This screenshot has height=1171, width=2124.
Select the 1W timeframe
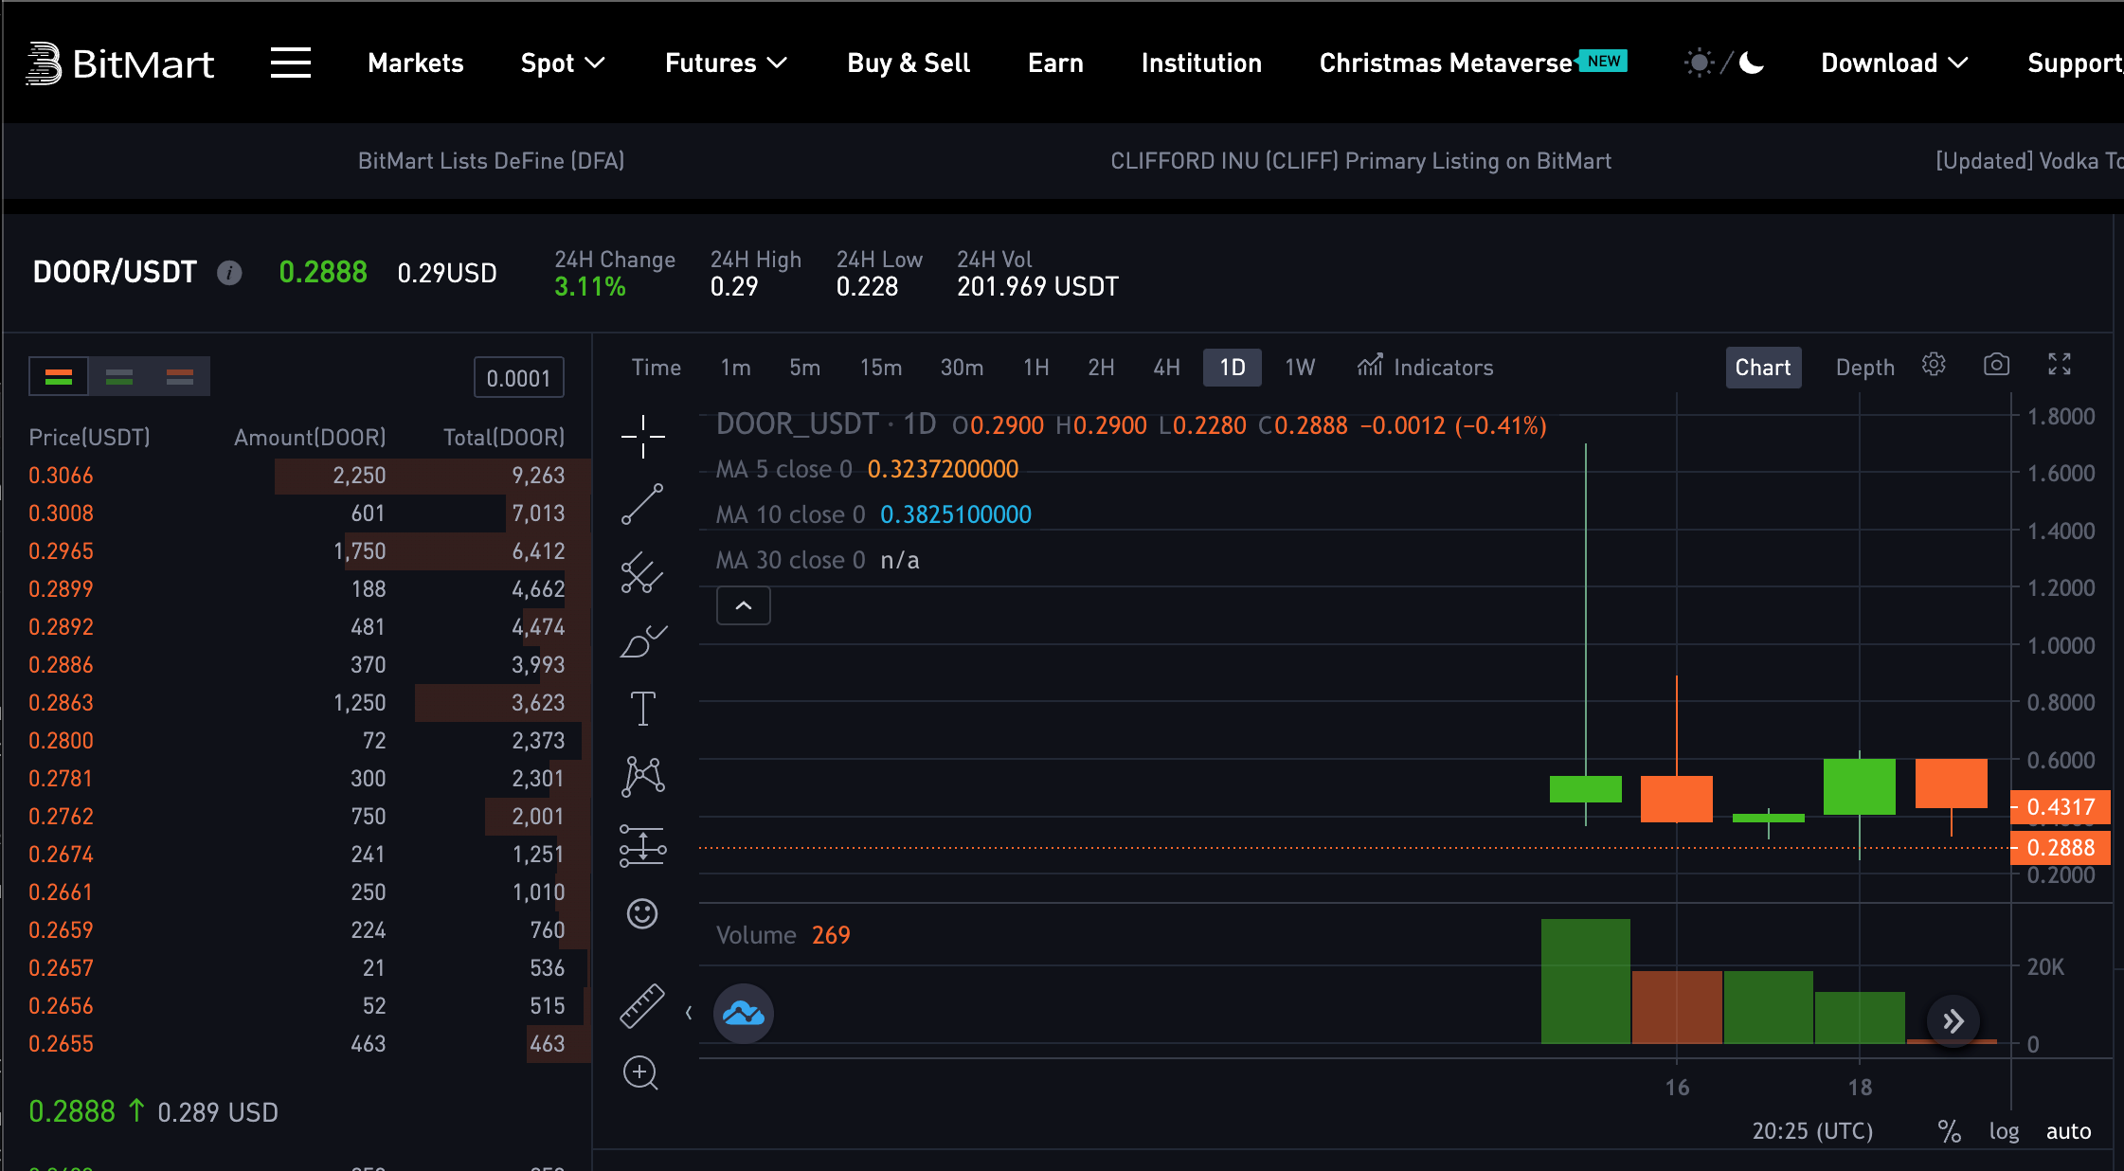click(1300, 368)
